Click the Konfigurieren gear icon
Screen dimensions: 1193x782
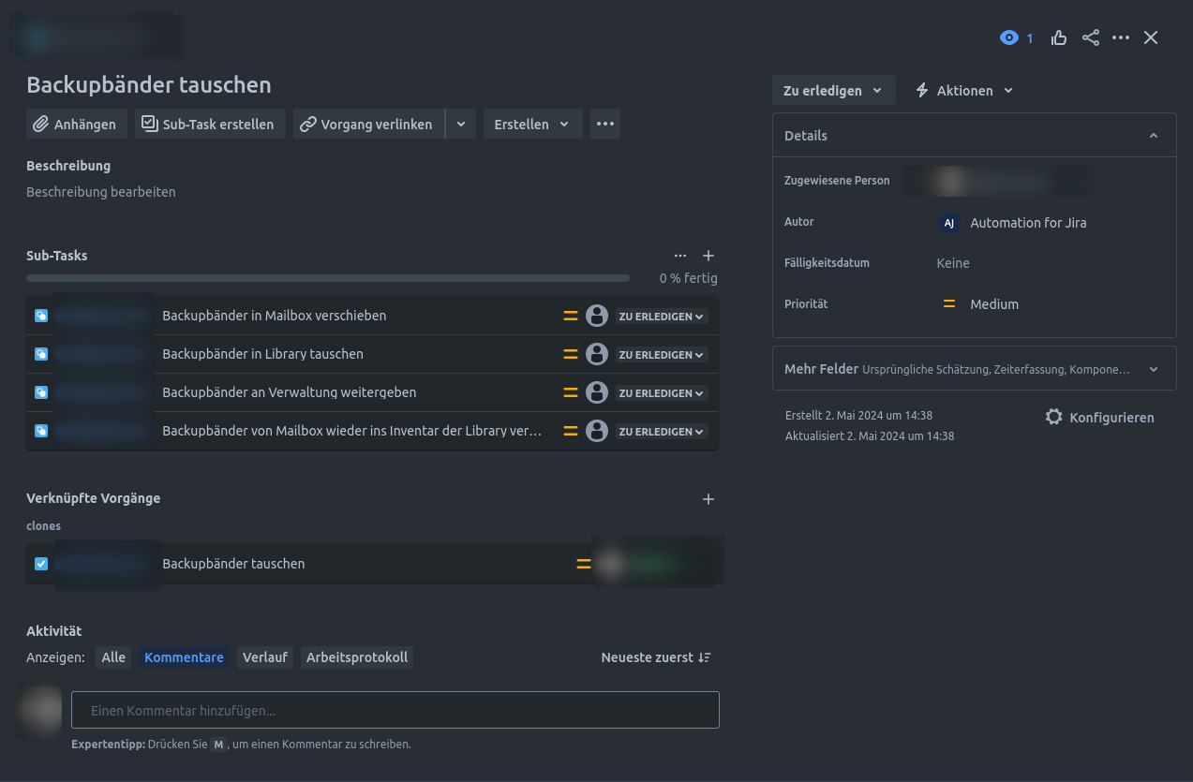click(x=1054, y=417)
